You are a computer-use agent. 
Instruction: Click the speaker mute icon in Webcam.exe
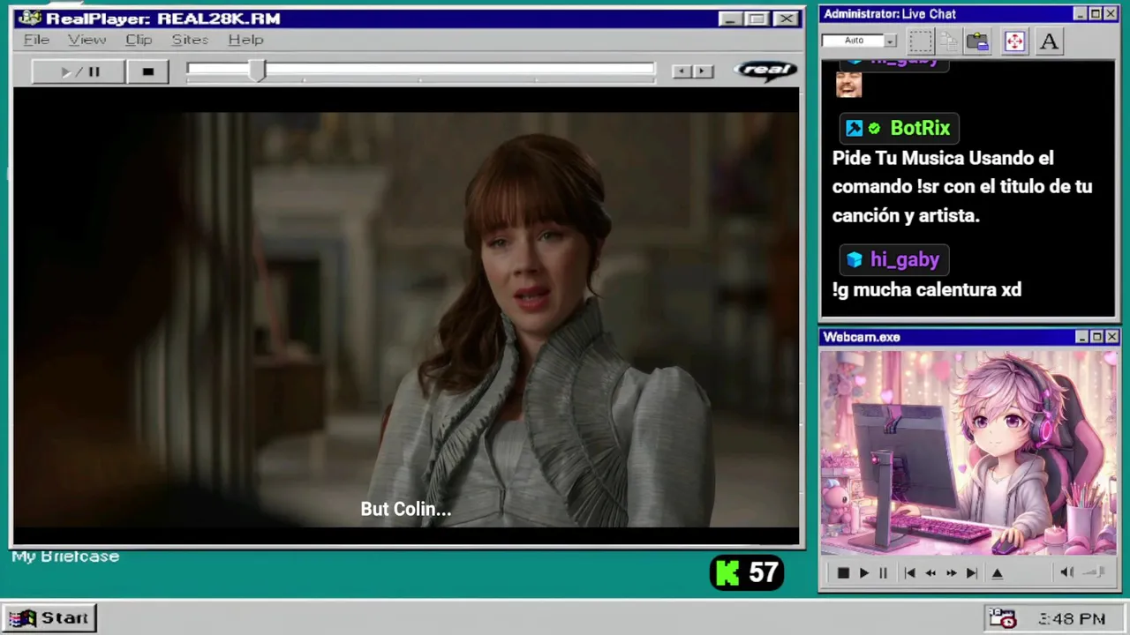tap(1066, 572)
